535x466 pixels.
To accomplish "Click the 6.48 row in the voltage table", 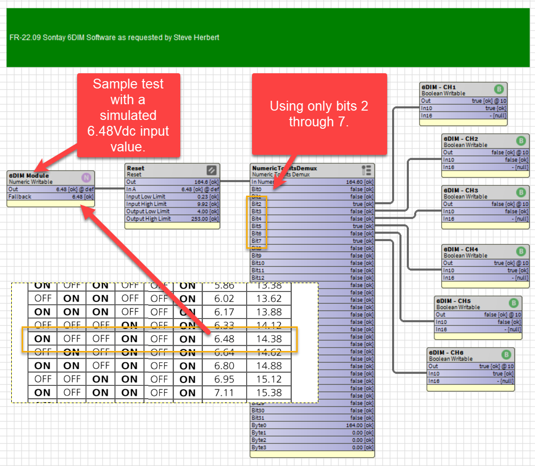I will [160, 339].
